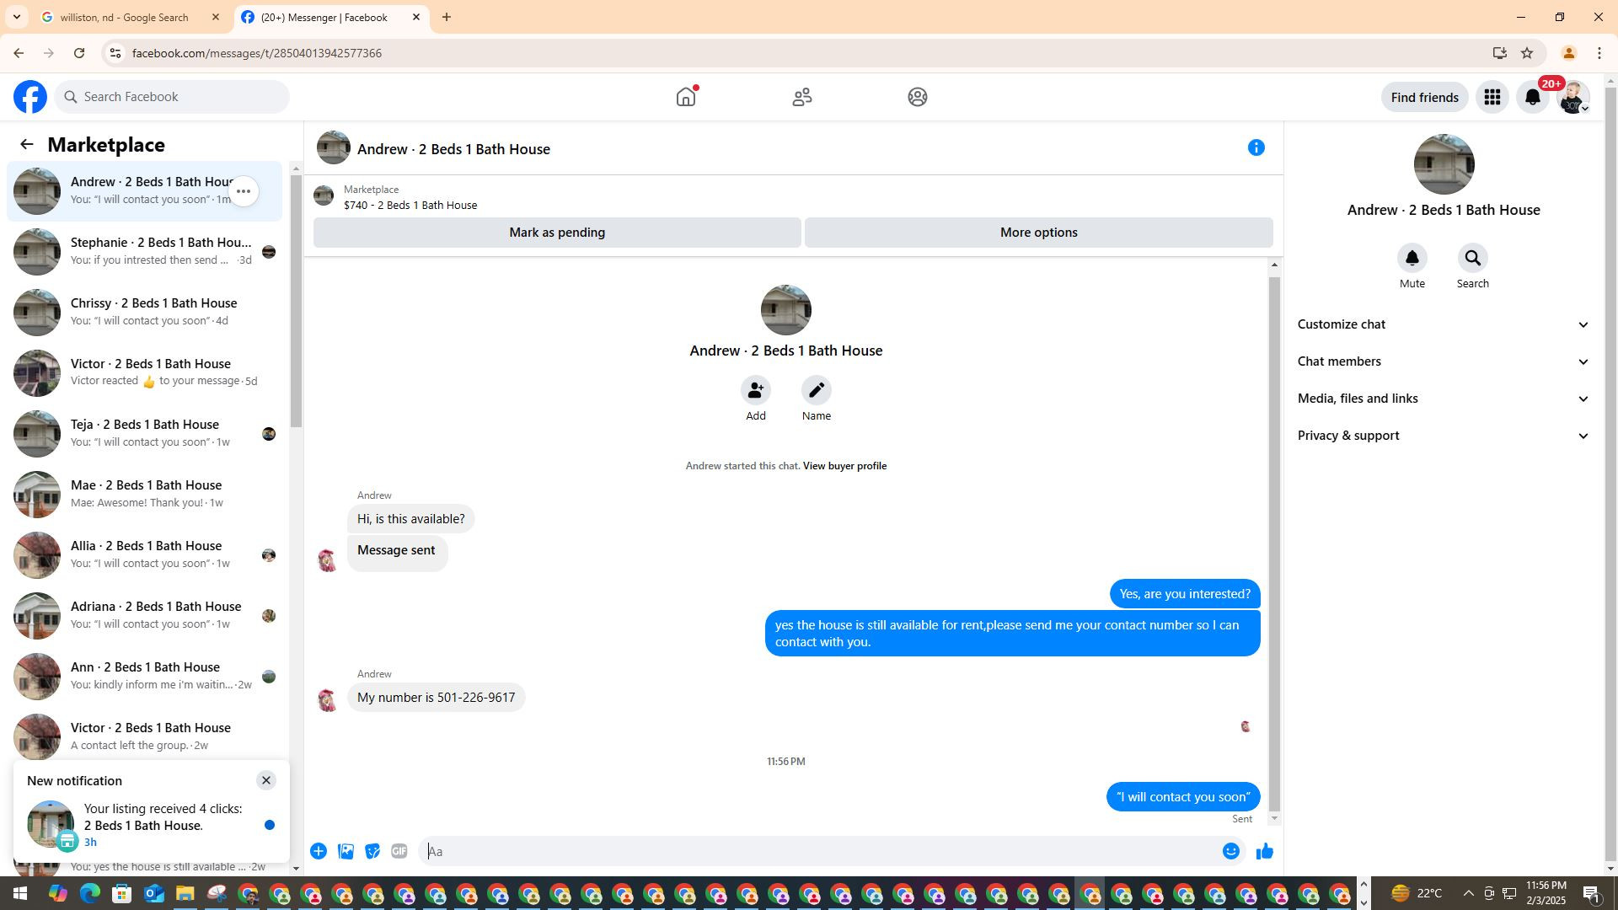
Task: Mute the conversation with bell icon
Action: [1412, 258]
